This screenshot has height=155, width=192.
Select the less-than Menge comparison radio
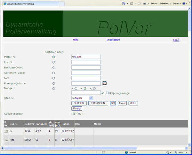[94, 89]
